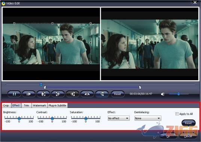This screenshot has height=142, width=201.
Task: Click the Reset button in Effect panel
Action: click(x=188, y=123)
